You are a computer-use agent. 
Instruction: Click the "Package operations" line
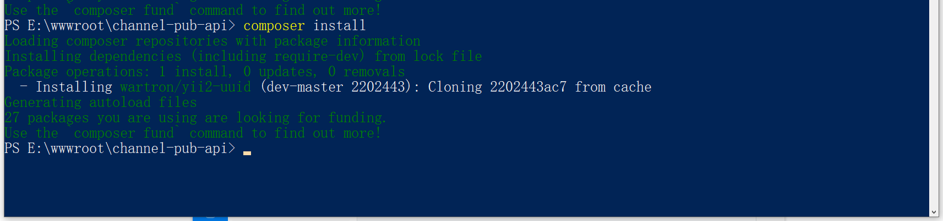(204, 72)
